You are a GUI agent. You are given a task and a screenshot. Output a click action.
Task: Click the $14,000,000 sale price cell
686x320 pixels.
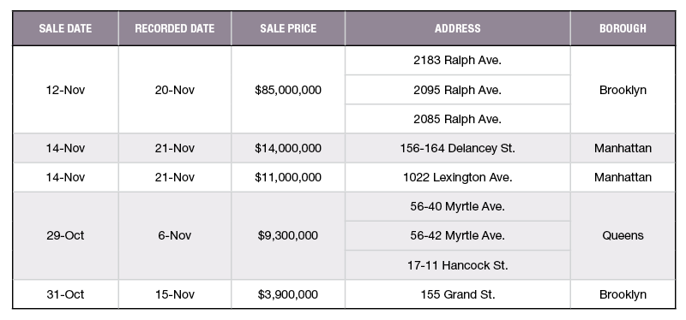[288, 148]
